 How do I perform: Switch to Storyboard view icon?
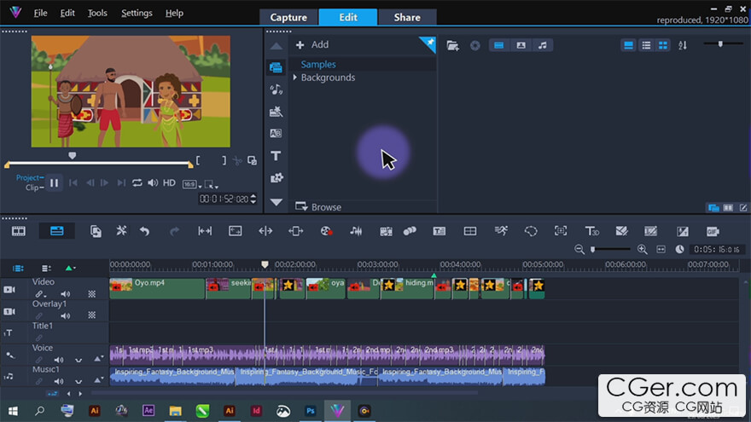coord(19,231)
